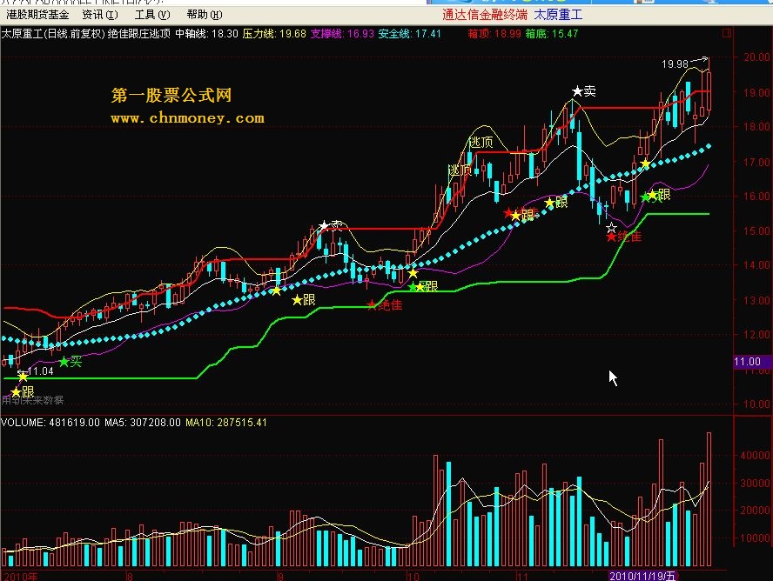
Task: Open the 帮助(H) menu
Action: point(205,15)
